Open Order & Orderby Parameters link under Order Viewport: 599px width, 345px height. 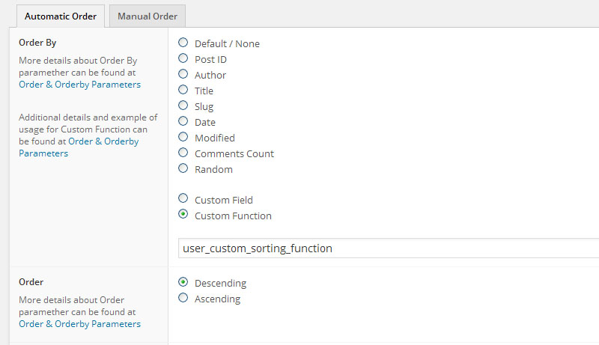point(79,323)
